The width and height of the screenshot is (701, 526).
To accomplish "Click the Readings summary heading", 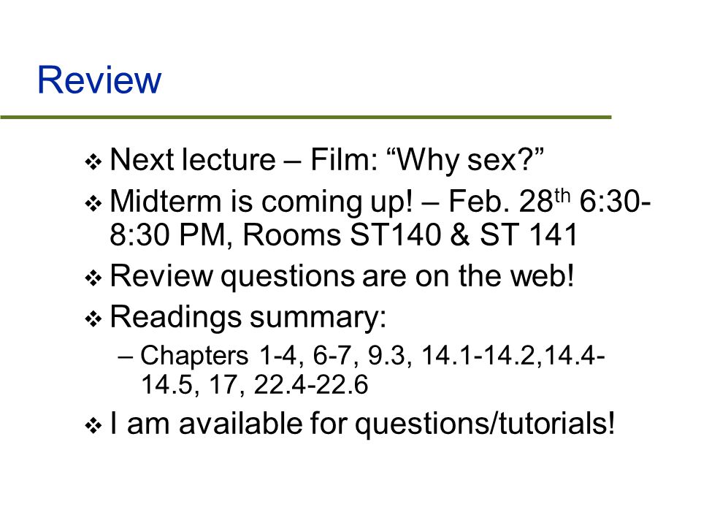I will [x=248, y=317].
